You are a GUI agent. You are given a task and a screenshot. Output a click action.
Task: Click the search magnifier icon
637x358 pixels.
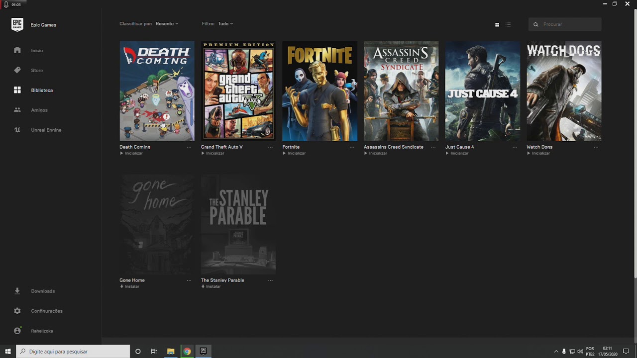tap(536, 24)
